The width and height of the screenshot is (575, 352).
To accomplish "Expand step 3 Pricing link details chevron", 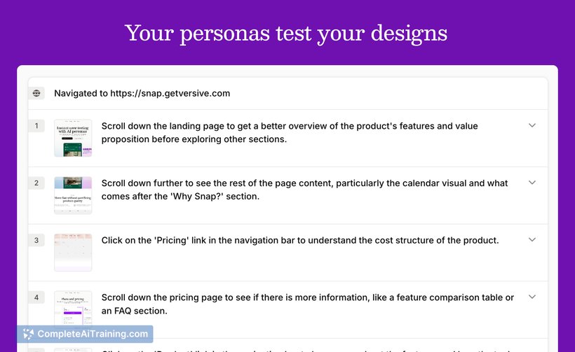I will (x=532, y=240).
